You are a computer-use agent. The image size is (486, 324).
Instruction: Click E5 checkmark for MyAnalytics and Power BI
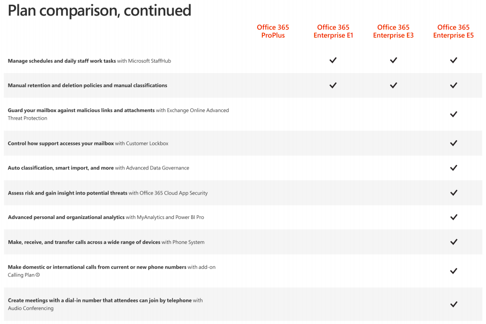[x=454, y=217]
